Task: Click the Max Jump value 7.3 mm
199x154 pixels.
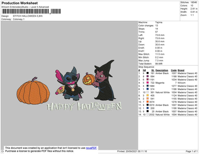Action: point(159,60)
